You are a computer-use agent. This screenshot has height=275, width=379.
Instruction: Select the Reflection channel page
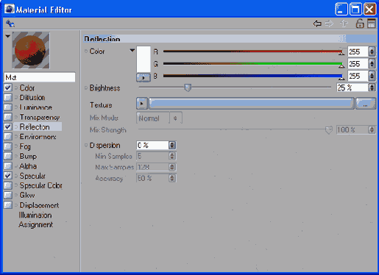(x=35, y=127)
